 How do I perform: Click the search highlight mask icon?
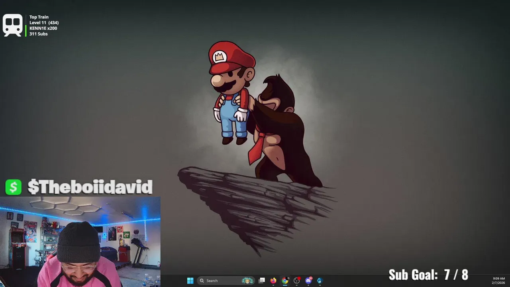click(248, 281)
